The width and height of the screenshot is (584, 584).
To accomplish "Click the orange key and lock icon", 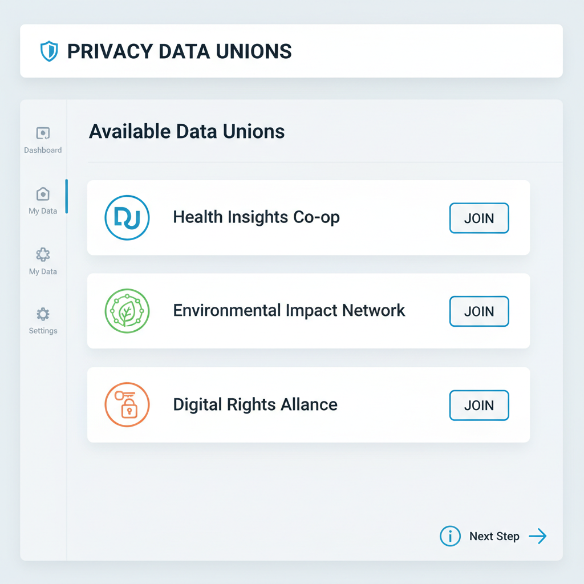I will click(127, 404).
